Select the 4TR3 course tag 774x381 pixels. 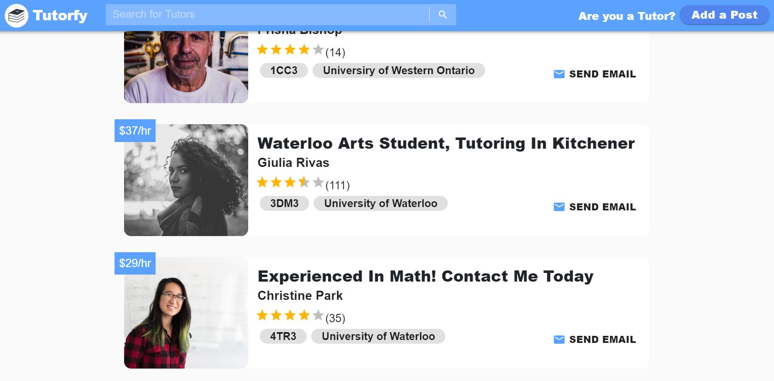tap(283, 336)
